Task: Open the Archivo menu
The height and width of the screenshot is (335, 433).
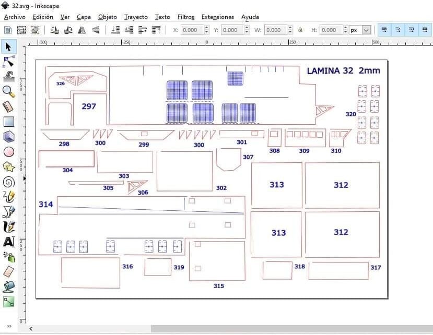Action: (15, 17)
